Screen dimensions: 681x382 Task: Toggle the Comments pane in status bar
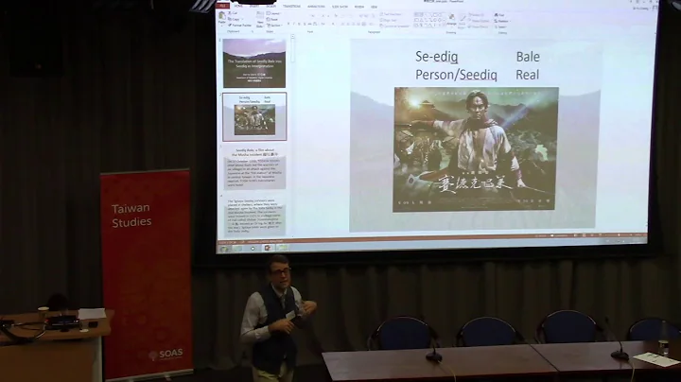[x=559, y=235]
